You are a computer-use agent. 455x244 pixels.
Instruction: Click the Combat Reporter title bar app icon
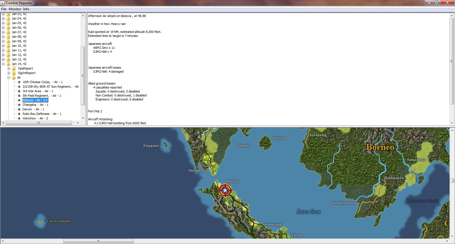tap(3, 3)
